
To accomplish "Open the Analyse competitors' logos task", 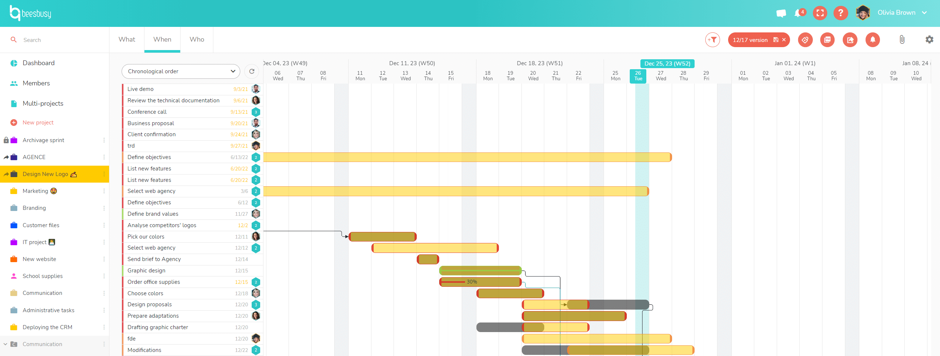I will (x=162, y=225).
